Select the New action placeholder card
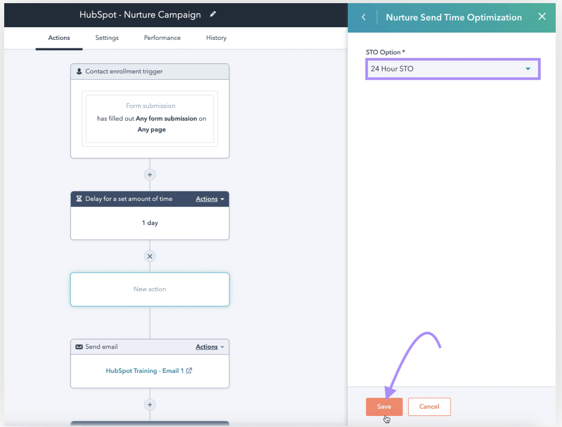The height and width of the screenshot is (427, 562). coord(150,289)
